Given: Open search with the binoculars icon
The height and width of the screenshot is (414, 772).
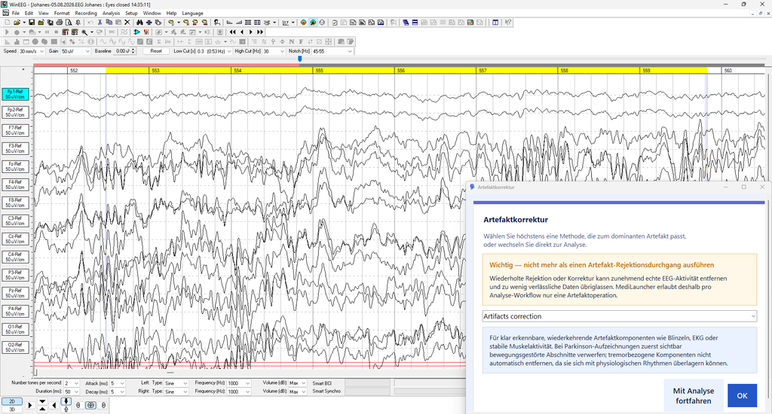Looking at the screenshot, I should pyautogui.click(x=139, y=22).
